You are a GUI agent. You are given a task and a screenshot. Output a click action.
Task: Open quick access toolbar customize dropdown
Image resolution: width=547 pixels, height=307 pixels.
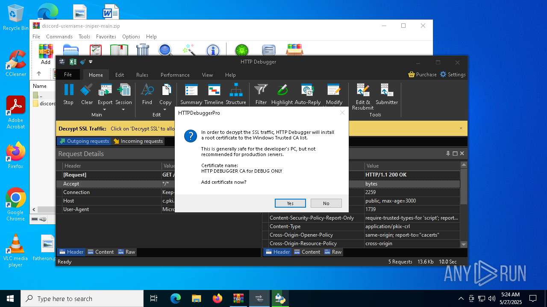click(x=91, y=62)
